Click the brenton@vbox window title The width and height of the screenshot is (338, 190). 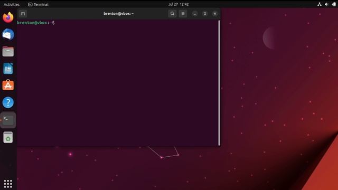coord(118,14)
